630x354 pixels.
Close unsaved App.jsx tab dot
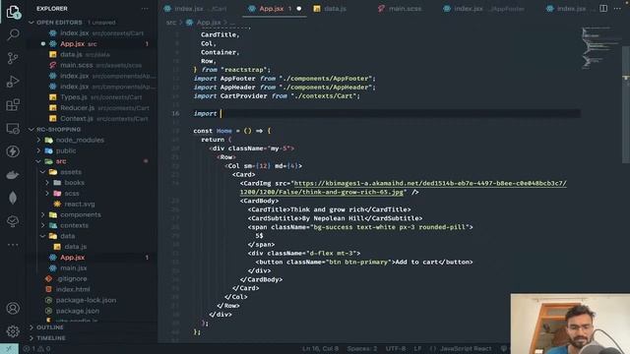(x=299, y=9)
